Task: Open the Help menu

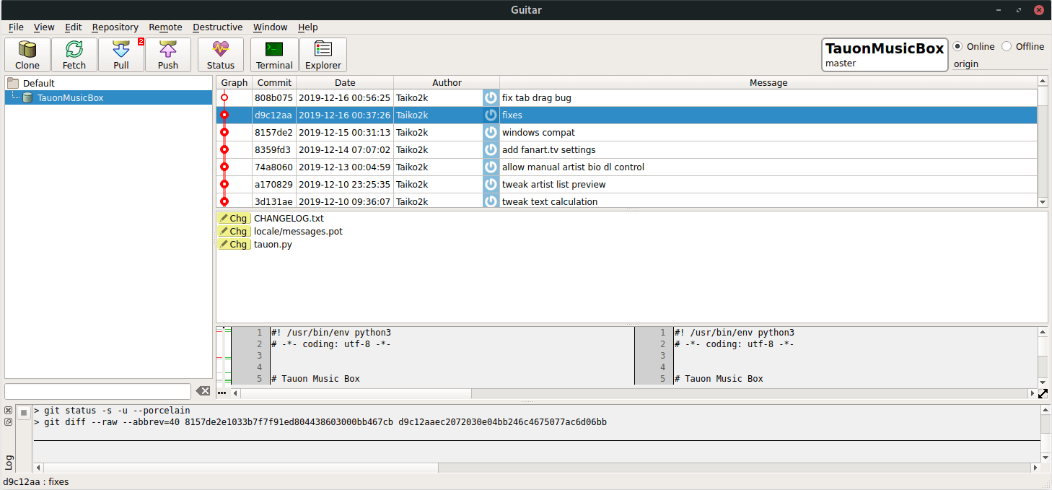Action: [x=308, y=27]
